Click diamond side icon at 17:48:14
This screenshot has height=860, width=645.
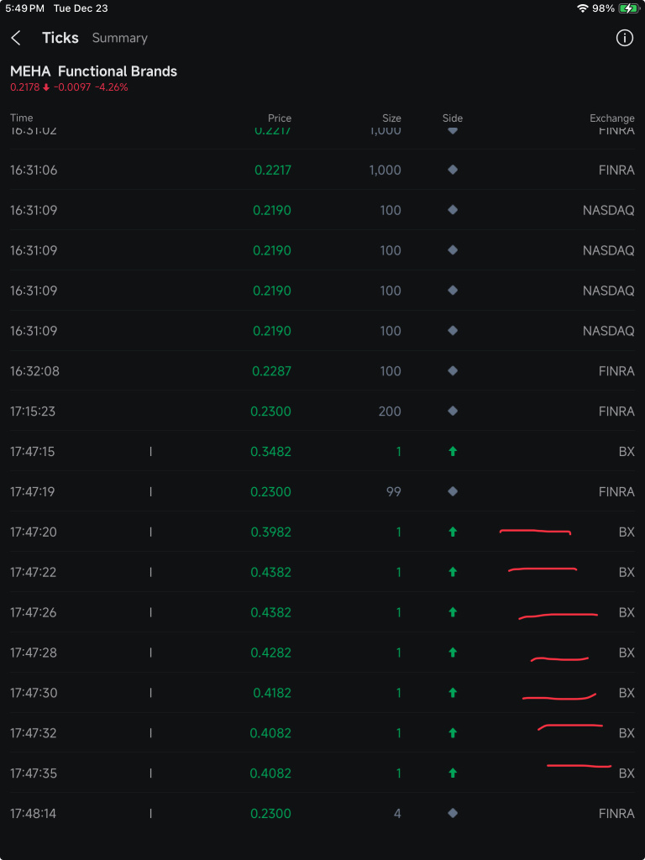(x=453, y=813)
